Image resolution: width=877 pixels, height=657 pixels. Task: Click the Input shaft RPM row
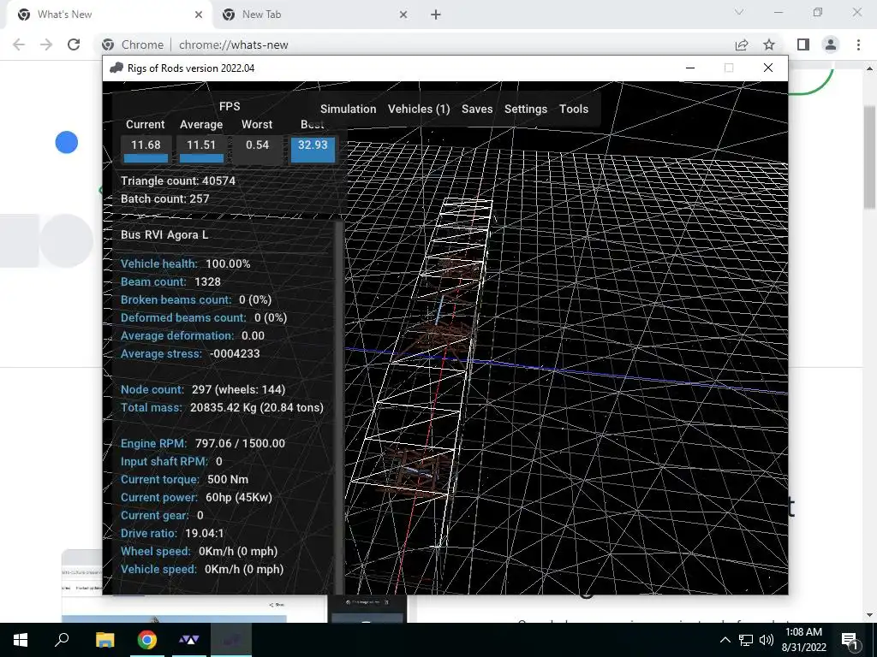coord(171,461)
